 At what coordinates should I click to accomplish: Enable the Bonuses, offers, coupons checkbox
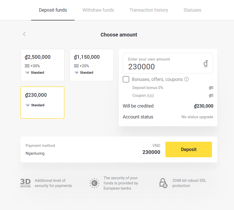click(126, 79)
